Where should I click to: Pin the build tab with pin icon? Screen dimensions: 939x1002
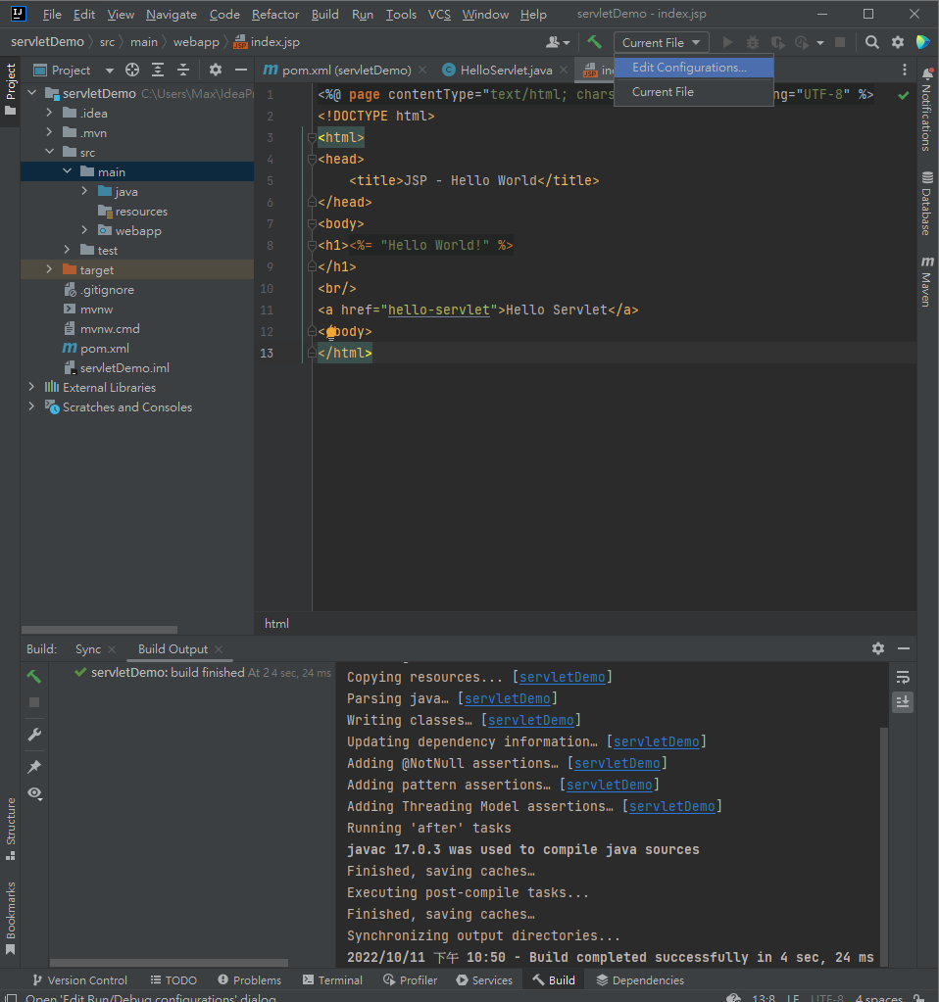[x=34, y=766]
